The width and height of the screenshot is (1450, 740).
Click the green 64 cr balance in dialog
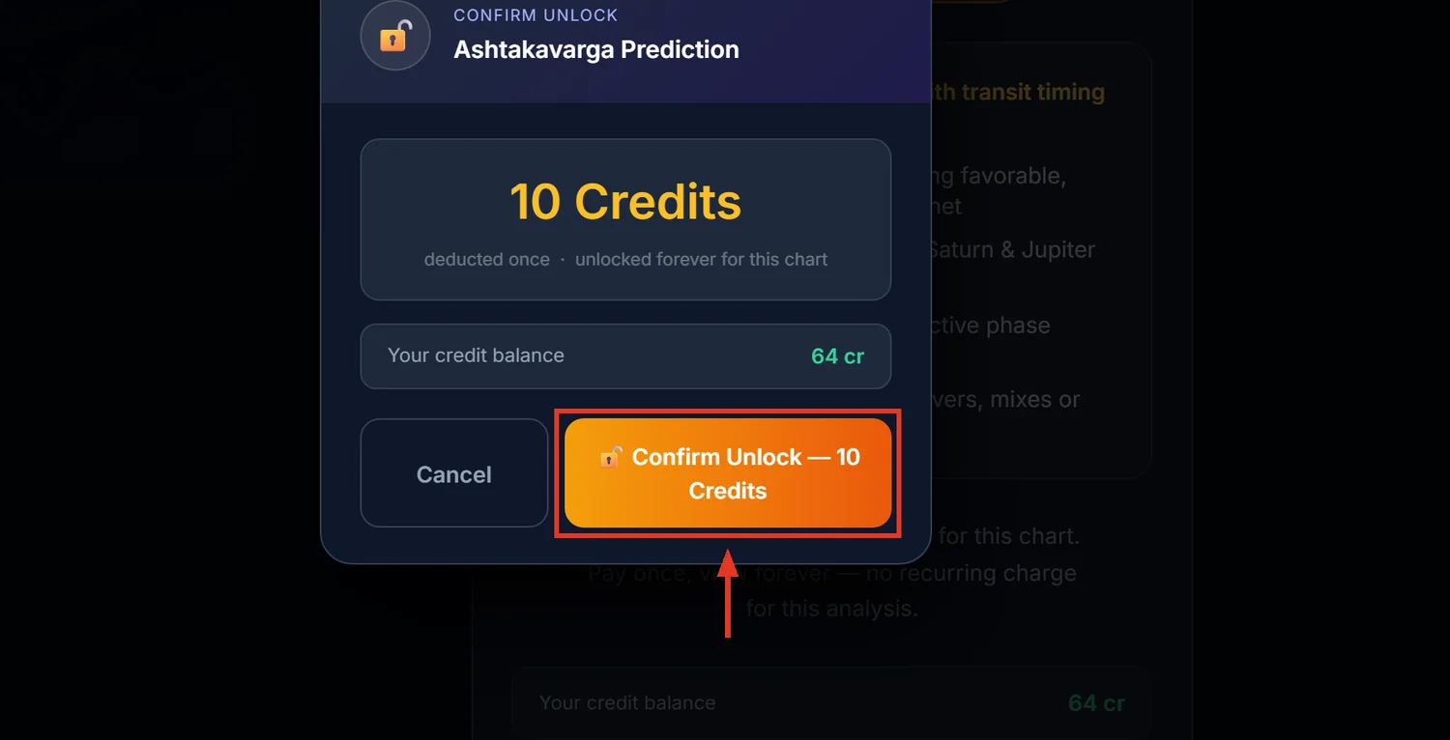pos(837,356)
